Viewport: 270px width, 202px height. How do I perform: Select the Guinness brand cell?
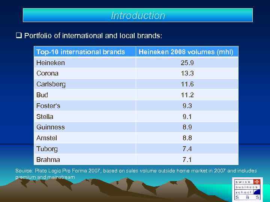tap(85, 127)
